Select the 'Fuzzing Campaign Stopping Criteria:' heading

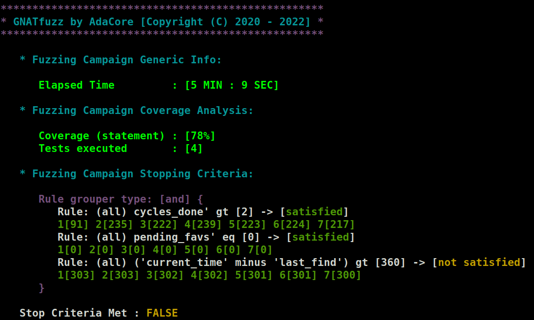tap(143, 174)
